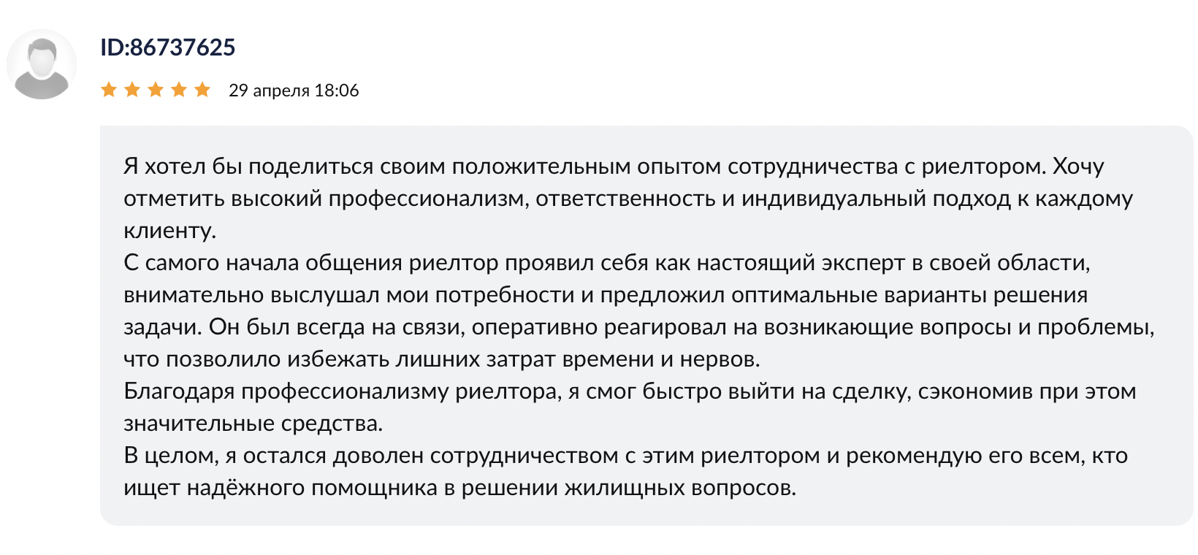The width and height of the screenshot is (1198, 555).
Task: Click the line starting with "задачи. Он был всегда"
Action: coord(639,327)
